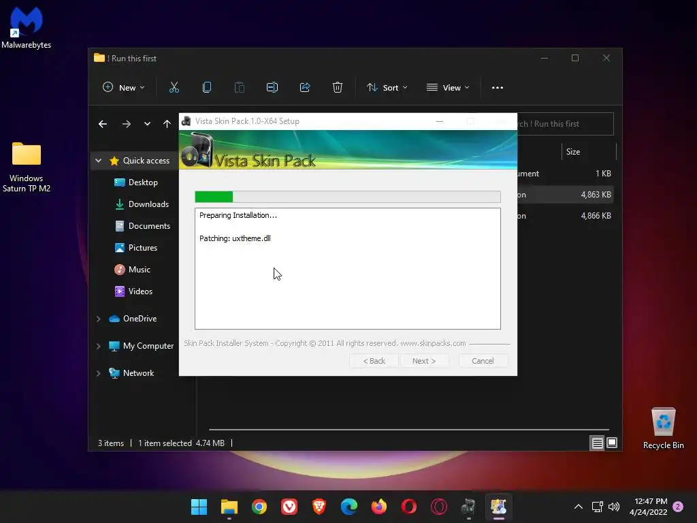The image size is (697, 523).
Task: Select the Recycle Bin on desktop
Action: pyautogui.click(x=663, y=428)
